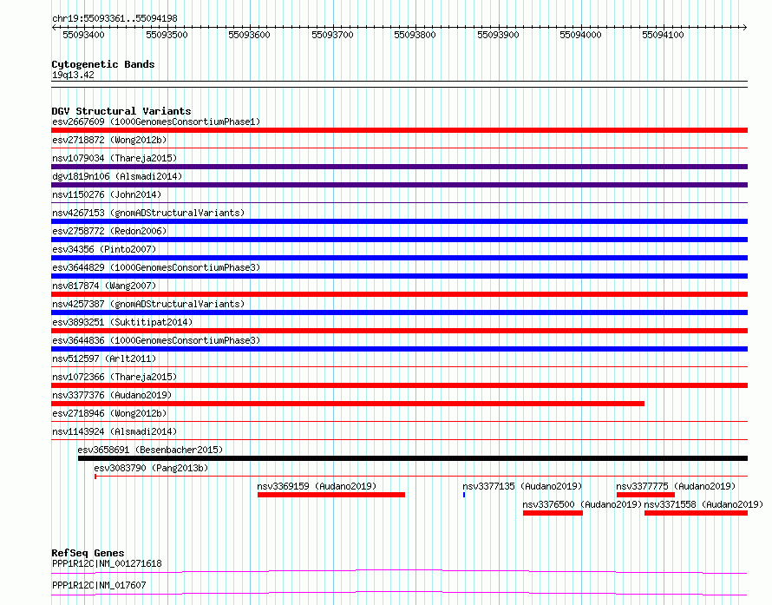This screenshot has width=772, height=605.
Task: Click nsv3369159 (Audano2019) label
Action: tap(317, 486)
